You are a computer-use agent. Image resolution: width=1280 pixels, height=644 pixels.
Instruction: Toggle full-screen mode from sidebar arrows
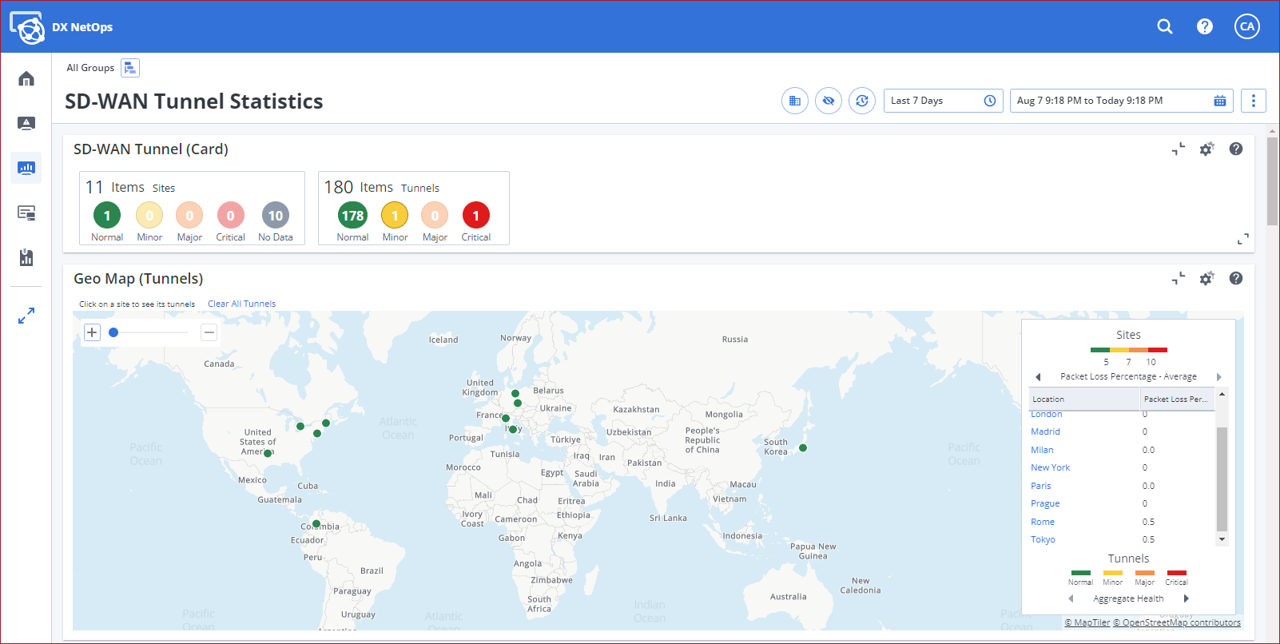[x=26, y=316]
